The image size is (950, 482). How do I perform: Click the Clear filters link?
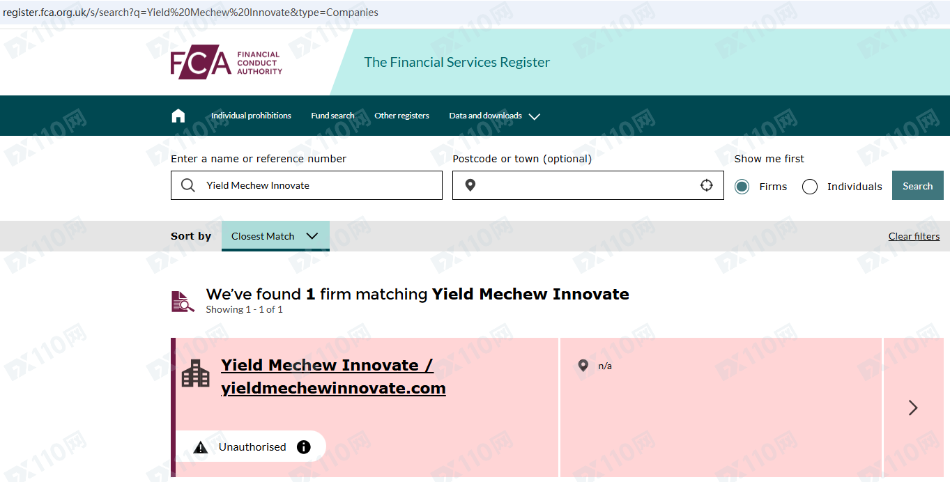pyautogui.click(x=914, y=236)
